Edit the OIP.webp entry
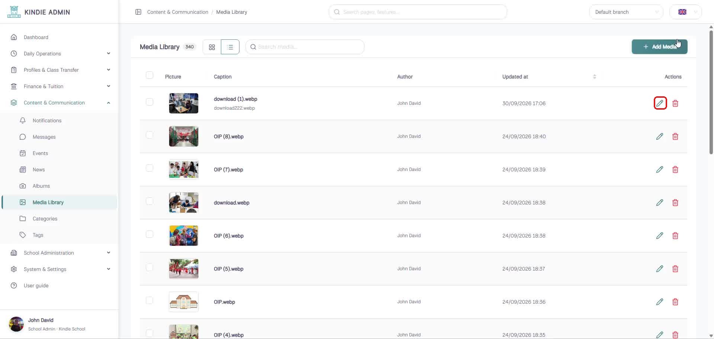This screenshot has width=714, height=339. (x=660, y=302)
